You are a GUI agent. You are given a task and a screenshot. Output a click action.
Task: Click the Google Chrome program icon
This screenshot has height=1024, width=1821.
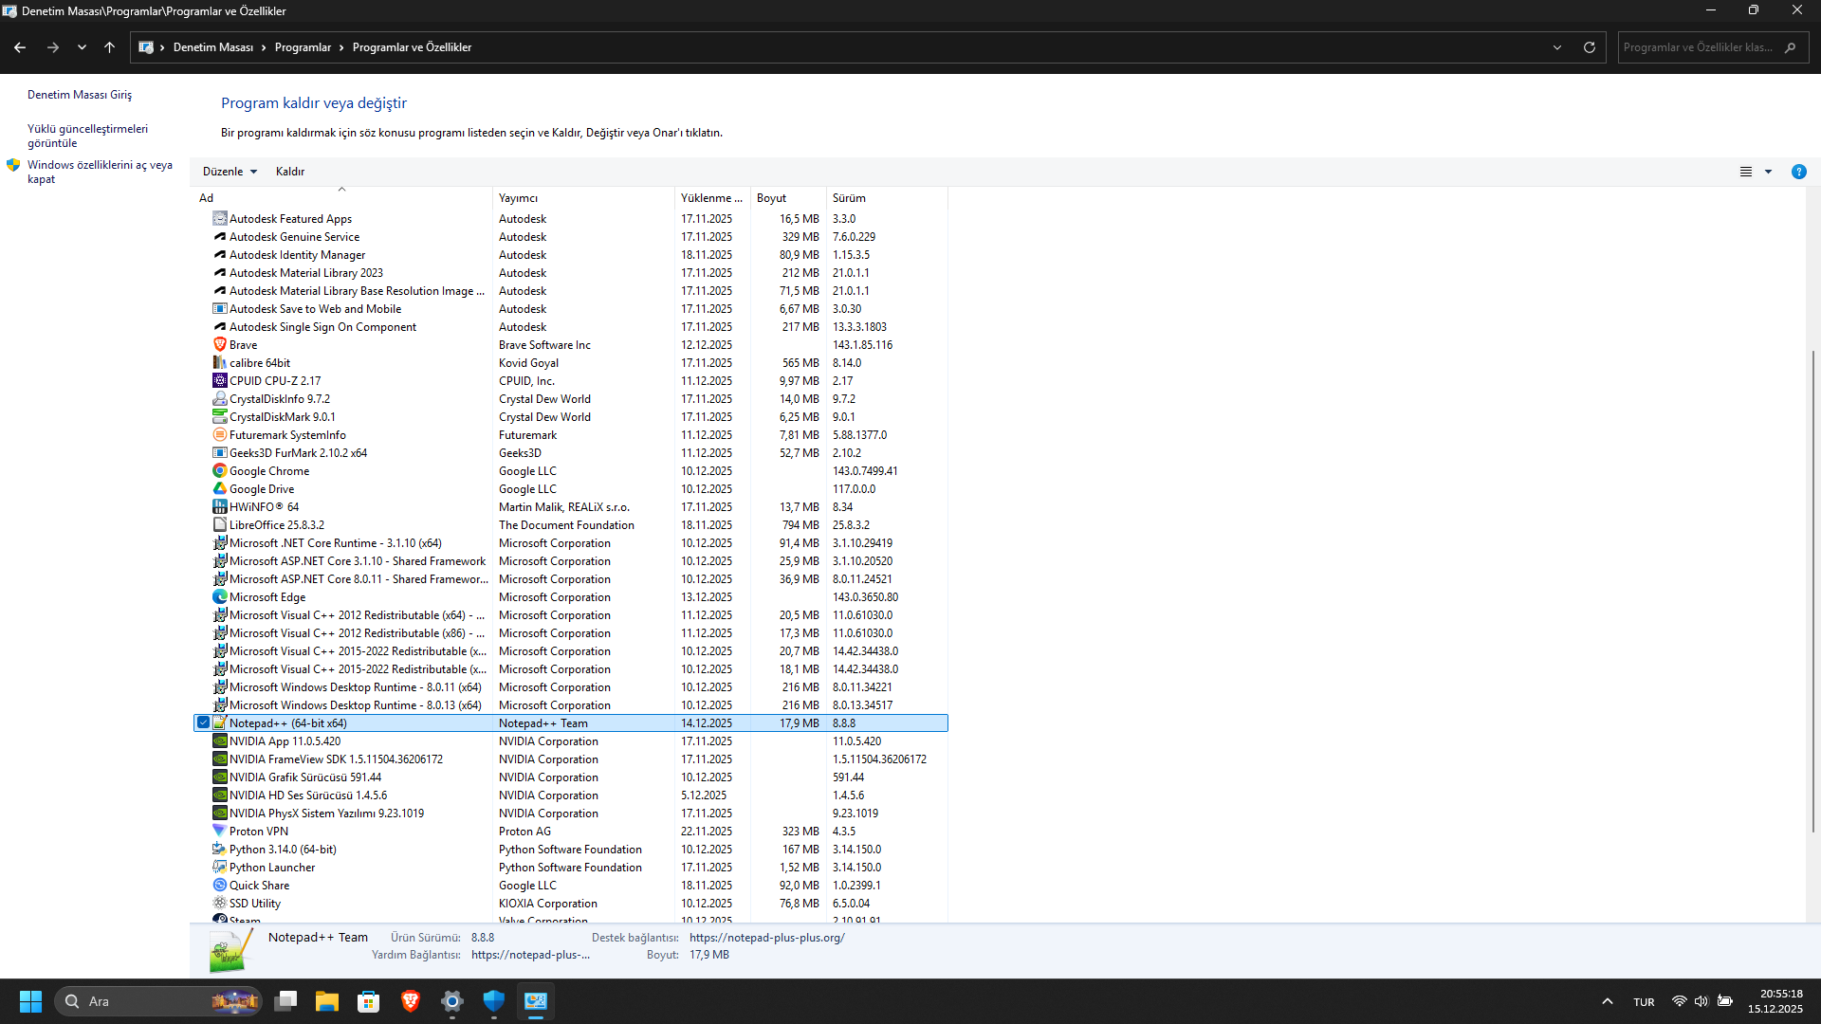[x=220, y=471]
